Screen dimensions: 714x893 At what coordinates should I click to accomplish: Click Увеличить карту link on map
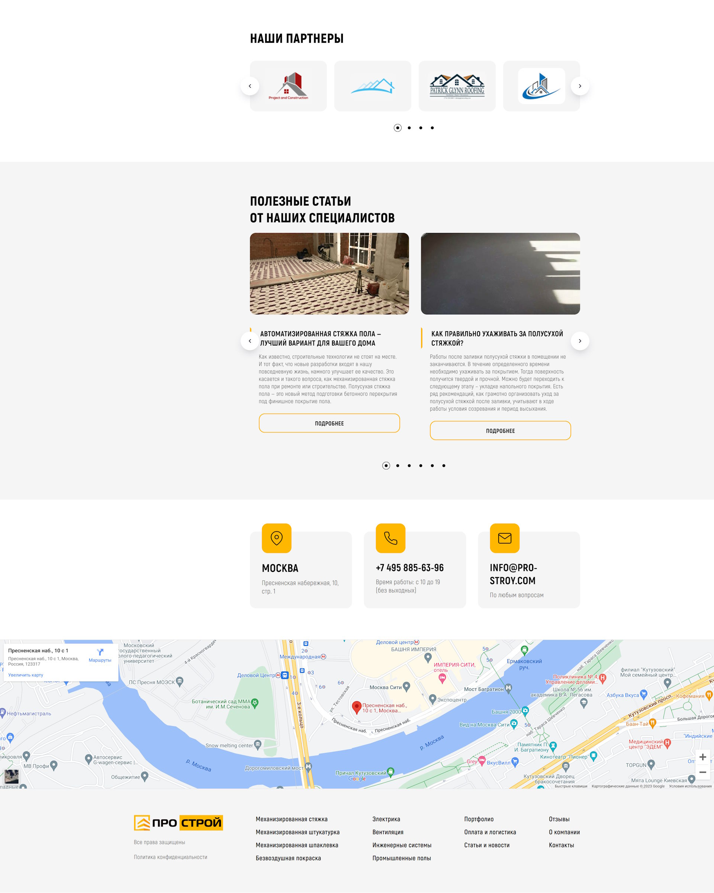pos(26,675)
